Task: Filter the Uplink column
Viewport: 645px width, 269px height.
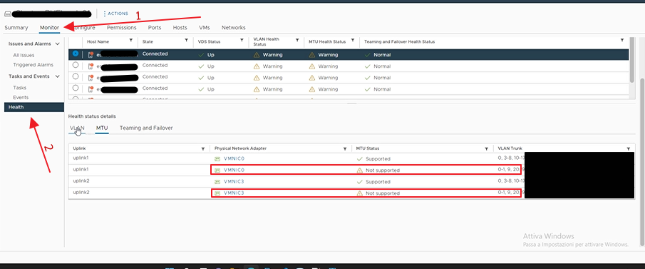Action: coord(203,148)
